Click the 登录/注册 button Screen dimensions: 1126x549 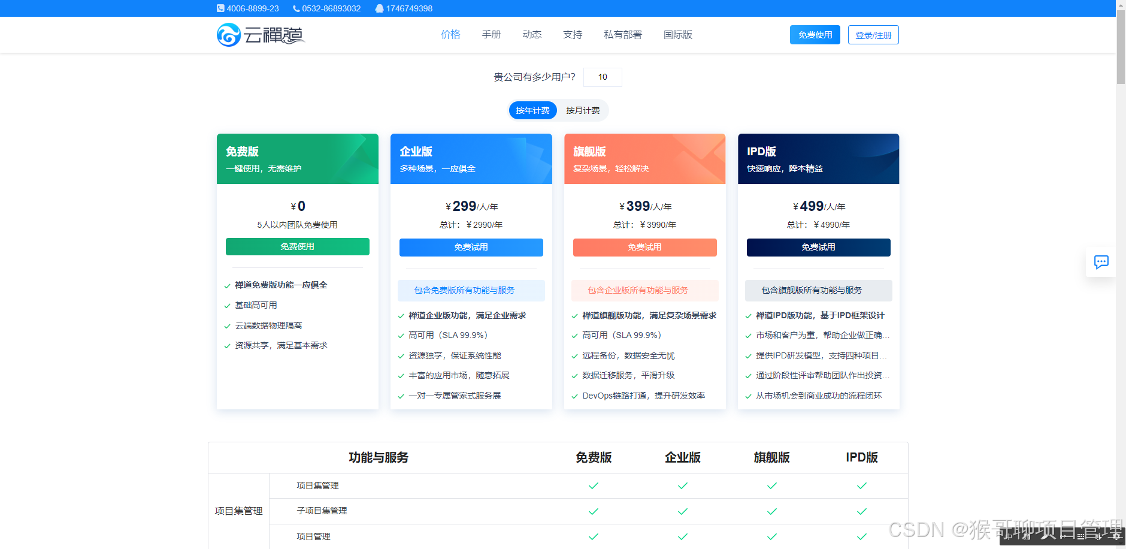click(873, 35)
